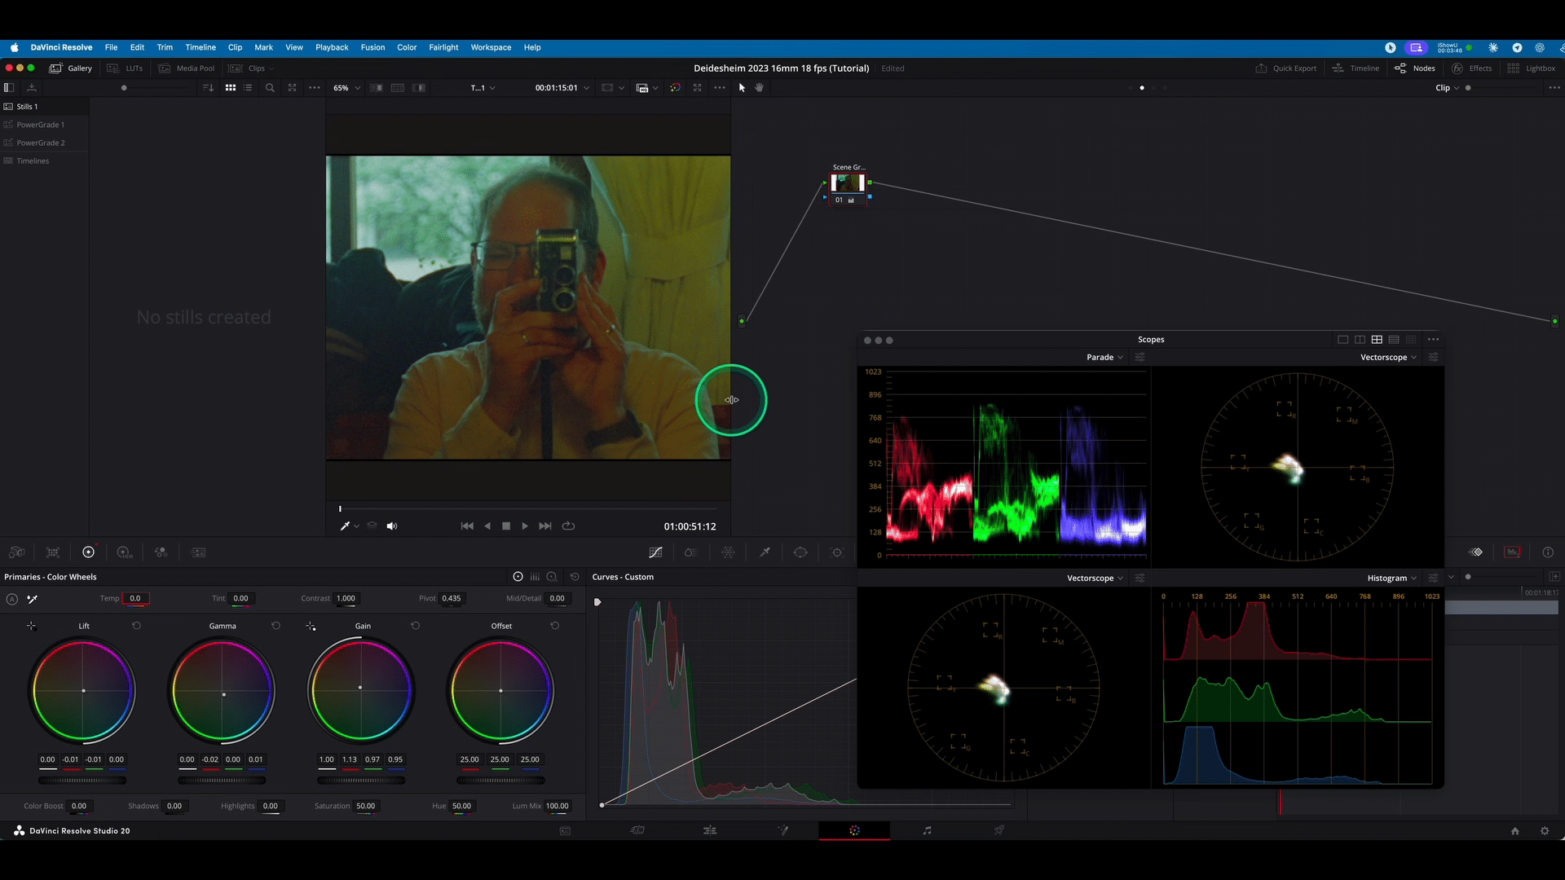The width and height of the screenshot is (1565, 880).
Task: Toggle the viewer mute speaker icon
Action: 392,526
